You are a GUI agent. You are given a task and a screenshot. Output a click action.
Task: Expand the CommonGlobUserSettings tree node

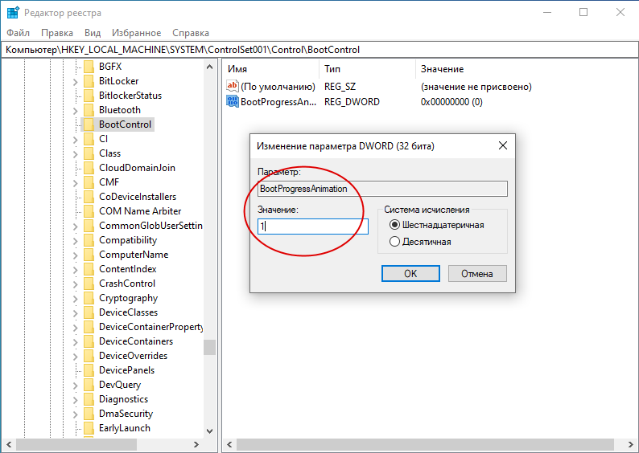(75, 226)
